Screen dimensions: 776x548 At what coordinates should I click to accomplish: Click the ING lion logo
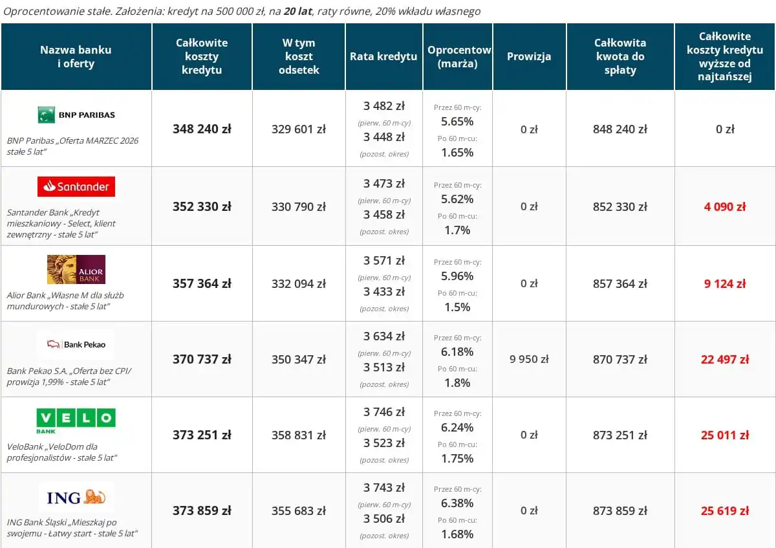tap(76, 497)
